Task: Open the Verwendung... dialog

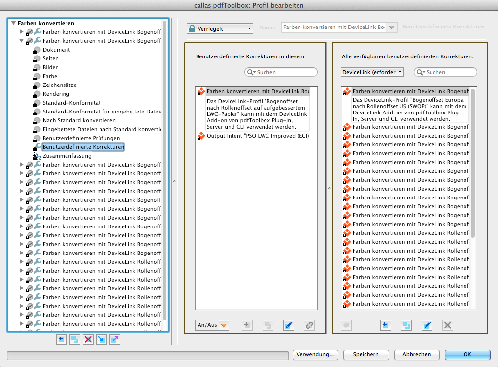Action: coord(315,355)
